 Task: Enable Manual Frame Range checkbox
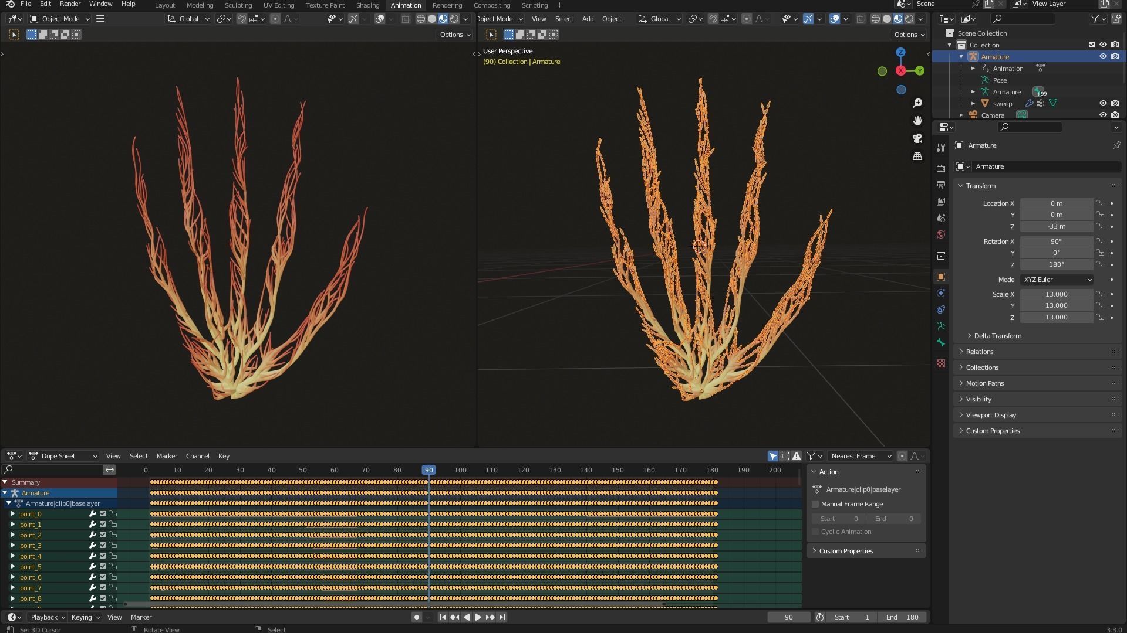(x=815, y=504)
